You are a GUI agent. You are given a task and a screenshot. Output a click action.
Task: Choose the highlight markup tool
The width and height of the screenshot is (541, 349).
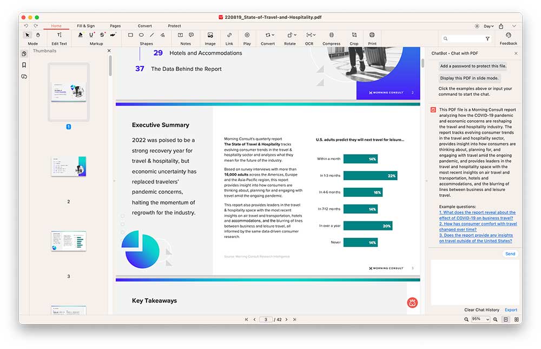pyautogui.click(x=81, y=35)
